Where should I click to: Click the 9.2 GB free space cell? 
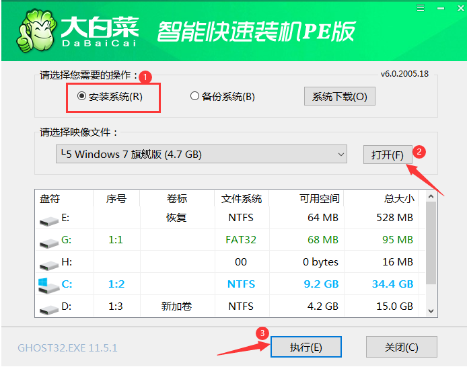click(x=321, y=284)
